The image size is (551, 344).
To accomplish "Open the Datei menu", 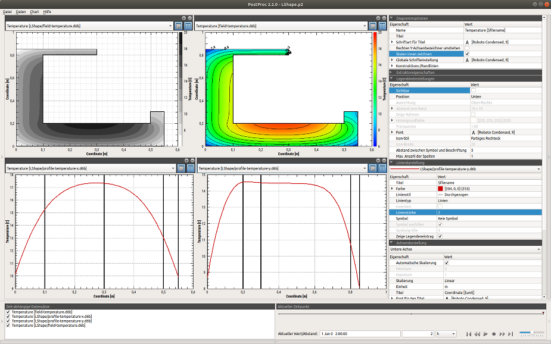I will point(7,11).
